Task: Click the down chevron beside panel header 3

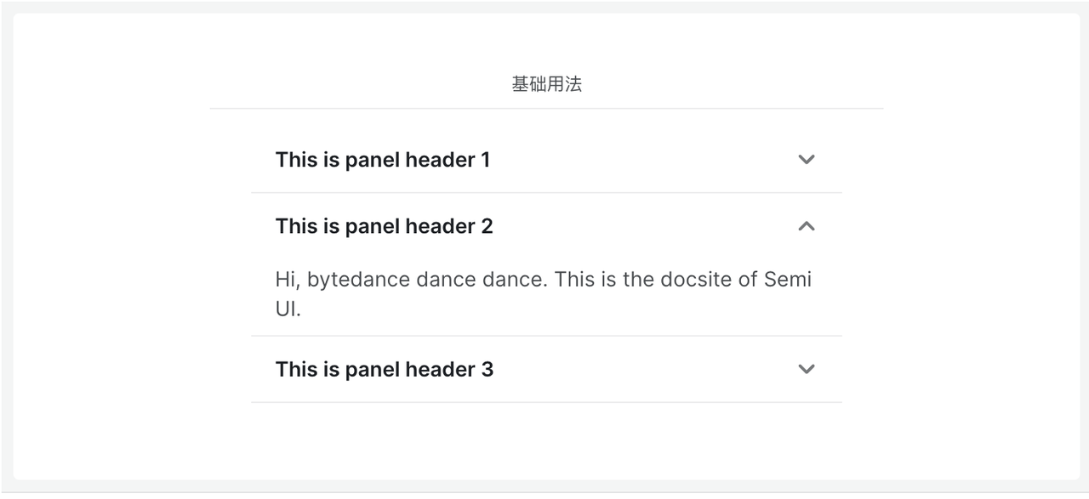Action: tap(807, 369)
